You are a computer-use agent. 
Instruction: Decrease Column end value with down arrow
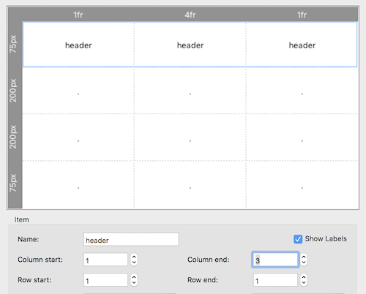pyautogui.click(x=304, y=263)
